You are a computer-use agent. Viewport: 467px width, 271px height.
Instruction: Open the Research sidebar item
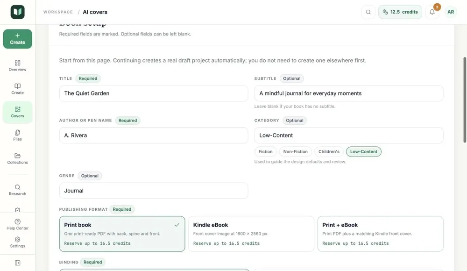tap(18, 190)
